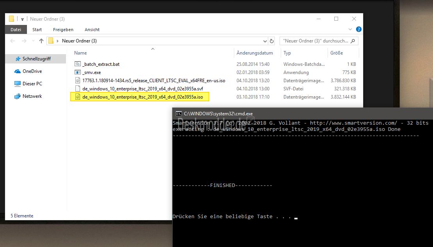Click the search magnifier icon
433x247 pixels.
pyautogui.click(x=353, y=41)
